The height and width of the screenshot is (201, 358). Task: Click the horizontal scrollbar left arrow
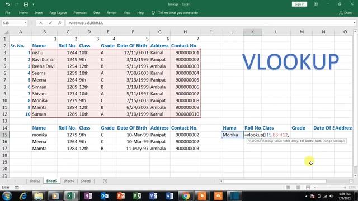[x=221, y=181]
